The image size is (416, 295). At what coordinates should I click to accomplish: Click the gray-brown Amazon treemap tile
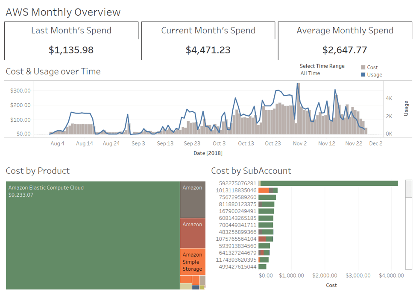(193, 199)
